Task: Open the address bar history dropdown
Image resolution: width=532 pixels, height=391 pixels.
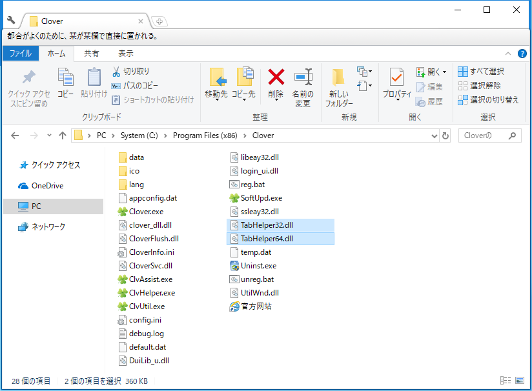Action: pyautogui.click(x=435, y=135)
